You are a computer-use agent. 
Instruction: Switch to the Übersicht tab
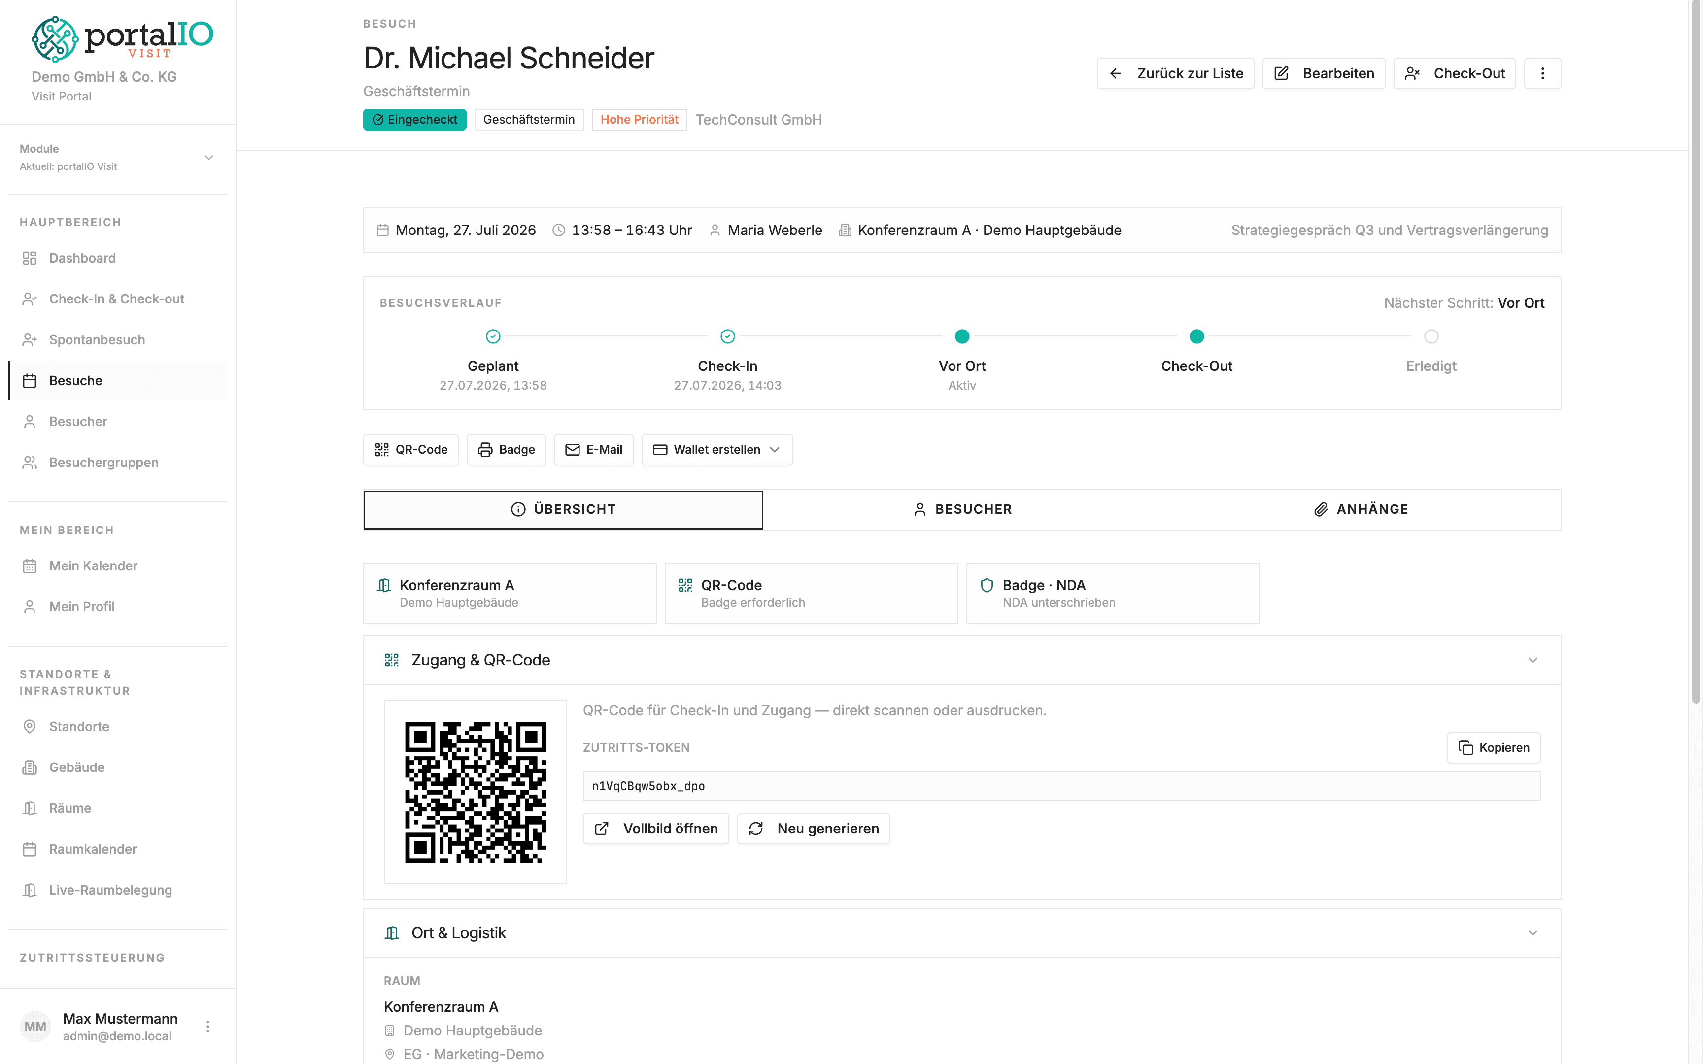(563, 509)
